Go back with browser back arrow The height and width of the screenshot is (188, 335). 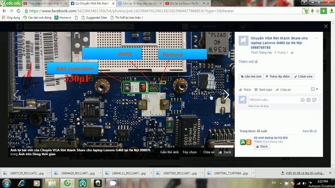click(5, 11)
